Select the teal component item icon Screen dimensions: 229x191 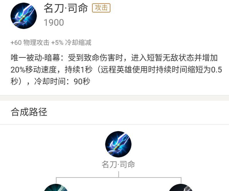(x=56, y=188)
